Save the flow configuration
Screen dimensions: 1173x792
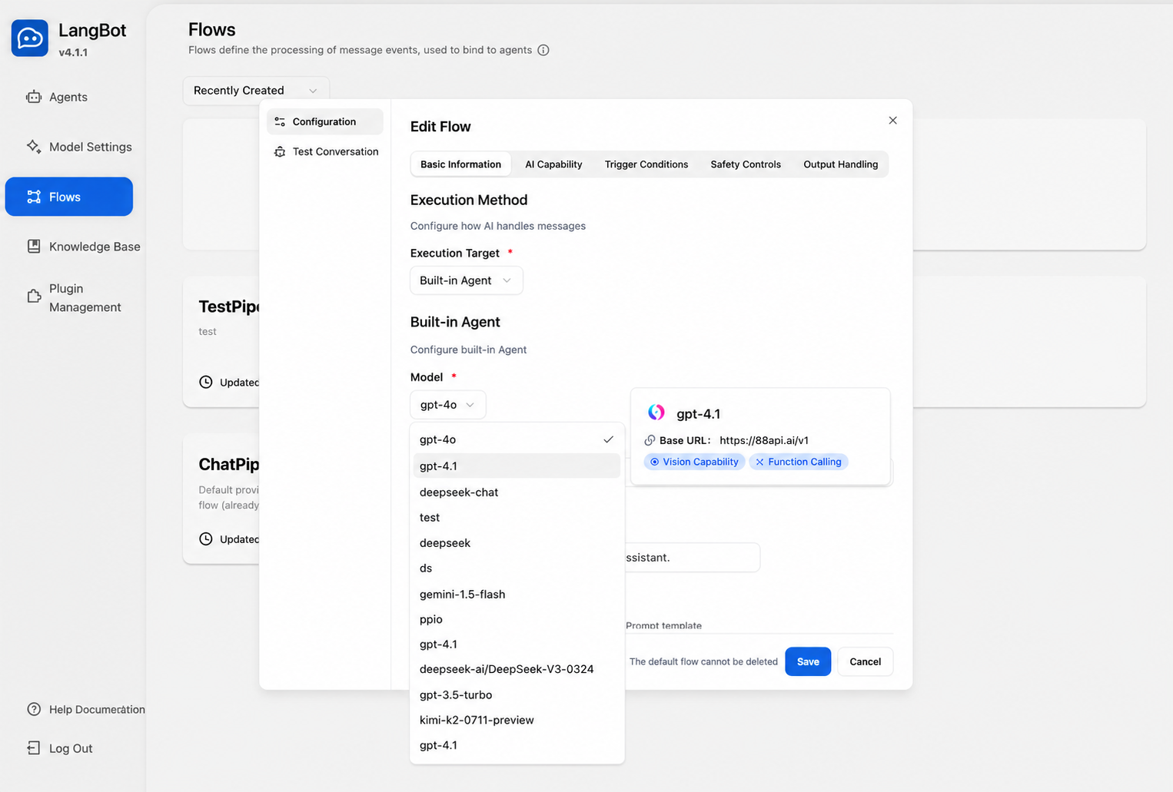click(x=808, y=661)
